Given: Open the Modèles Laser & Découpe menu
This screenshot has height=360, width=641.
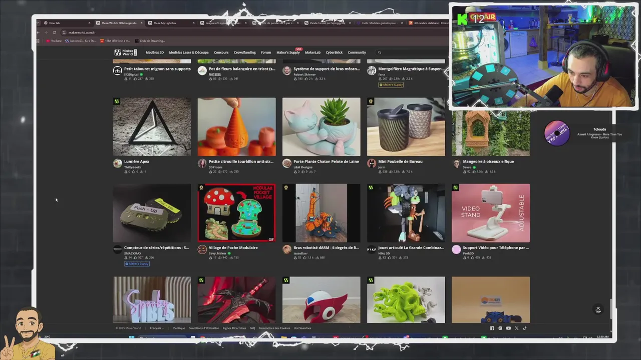Looking at the screenshot, I should coord(189,52).
